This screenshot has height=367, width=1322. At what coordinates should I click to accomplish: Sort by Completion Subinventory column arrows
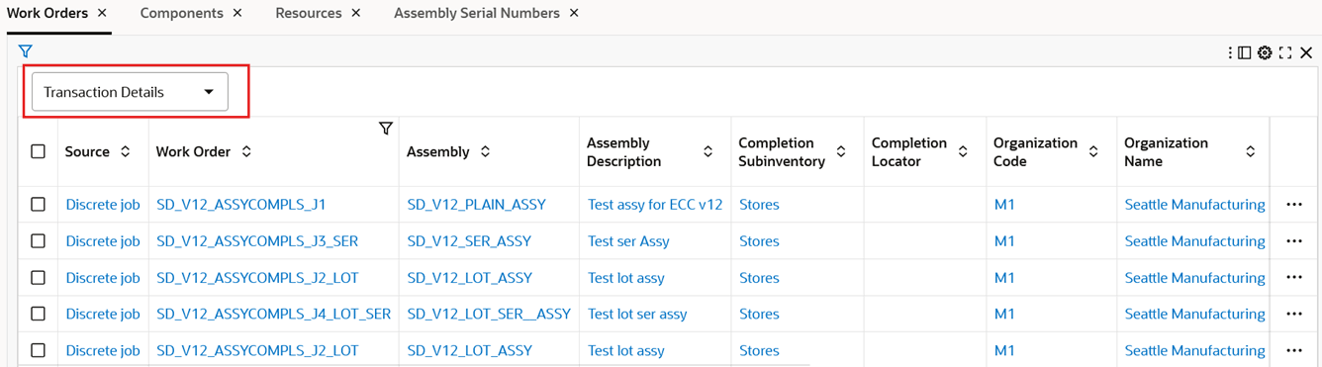[x=841, y=151]
